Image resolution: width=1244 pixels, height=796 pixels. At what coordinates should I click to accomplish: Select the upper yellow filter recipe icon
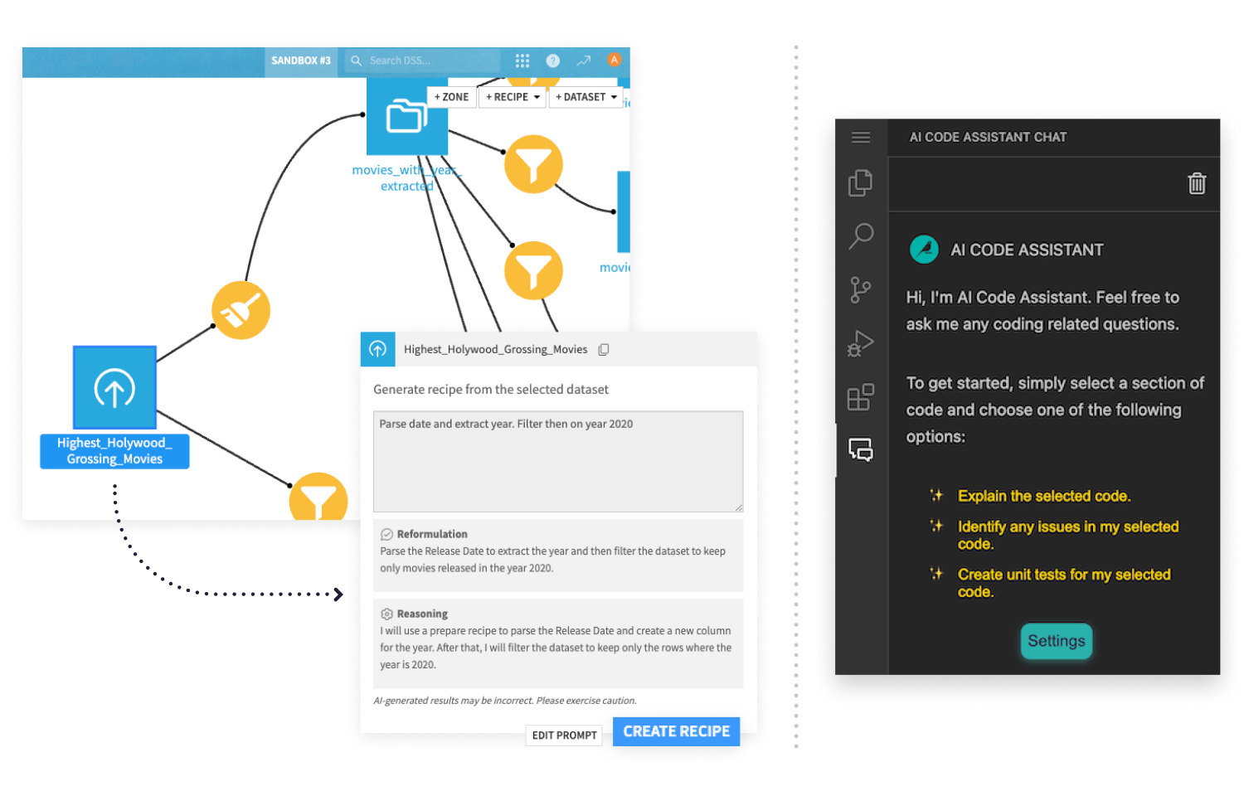533,164
